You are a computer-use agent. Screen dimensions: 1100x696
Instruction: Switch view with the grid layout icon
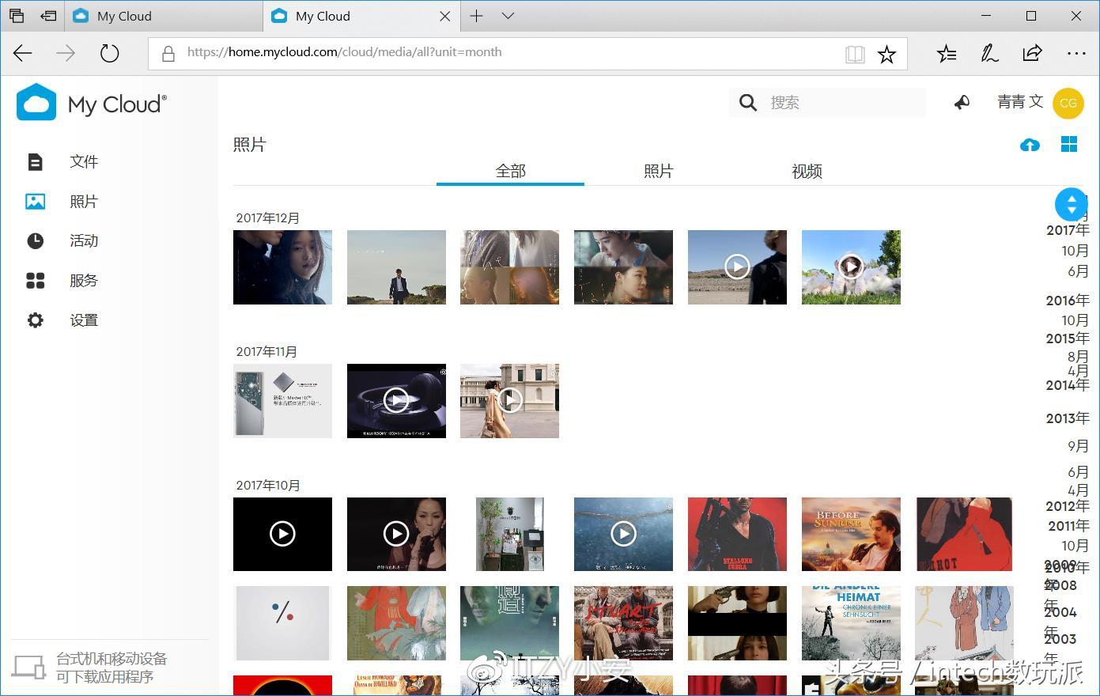pos(1069,145)
